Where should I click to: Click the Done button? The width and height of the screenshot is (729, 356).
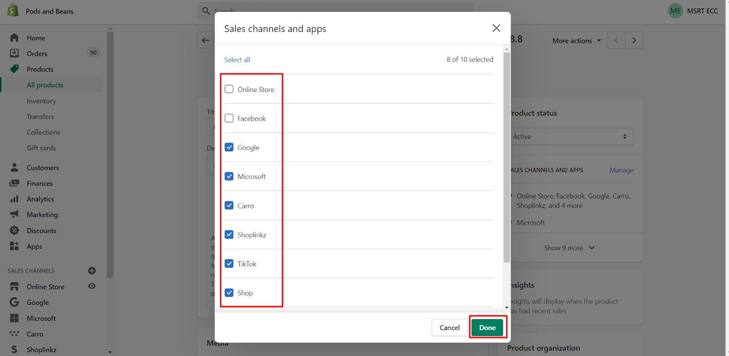(488, 328)
